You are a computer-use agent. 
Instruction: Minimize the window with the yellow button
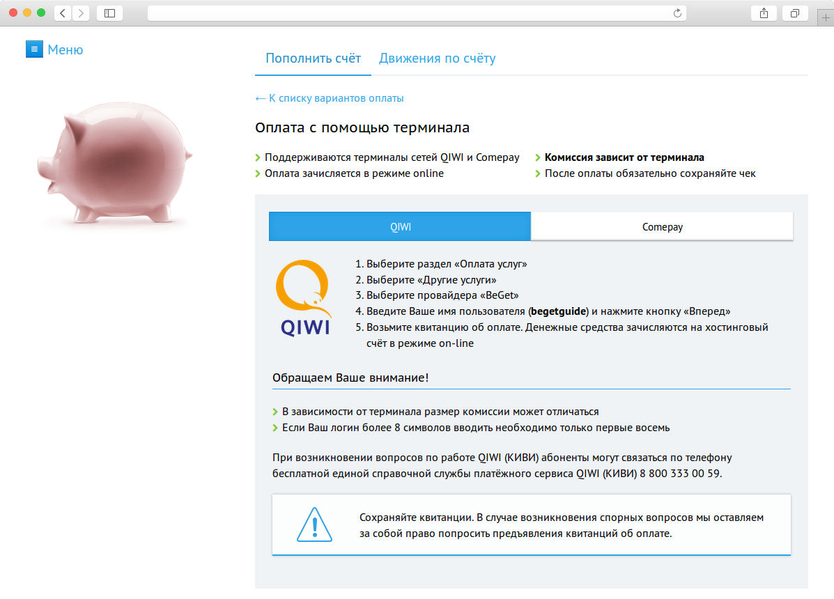(27, 13)
